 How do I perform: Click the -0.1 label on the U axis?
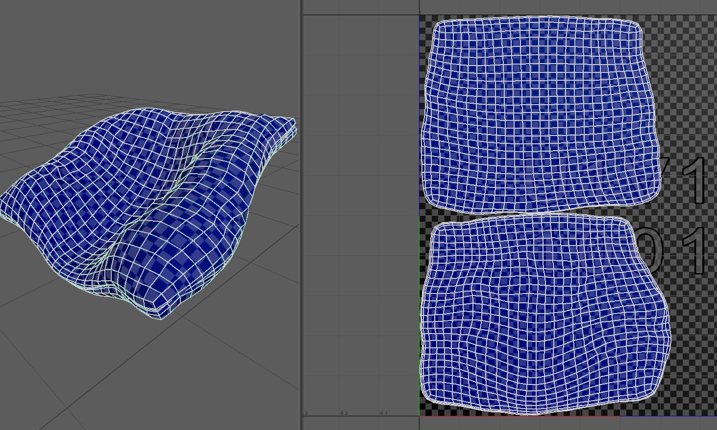383,413
